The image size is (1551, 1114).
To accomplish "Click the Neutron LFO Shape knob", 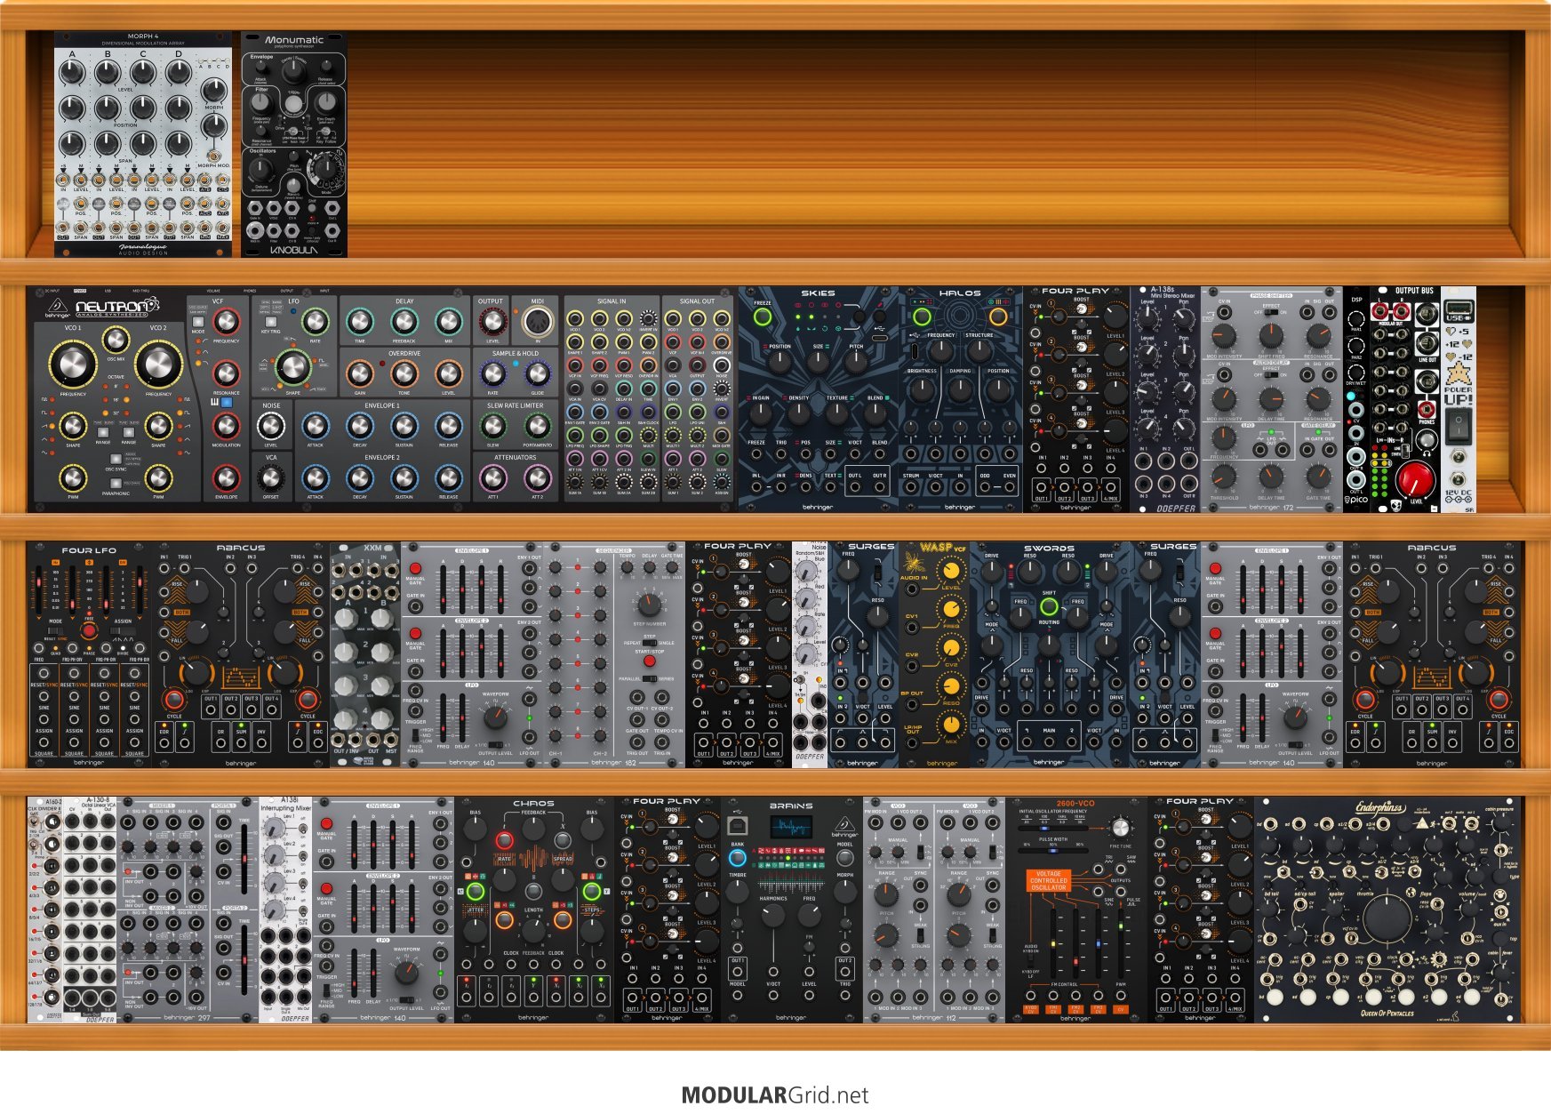I will (x=293, y=367).
